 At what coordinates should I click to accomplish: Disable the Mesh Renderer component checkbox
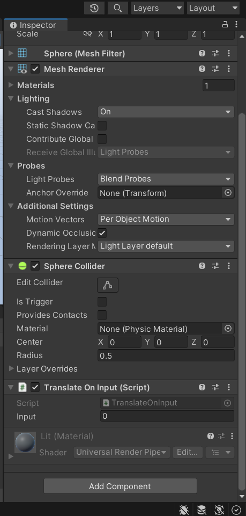point(35,69)
